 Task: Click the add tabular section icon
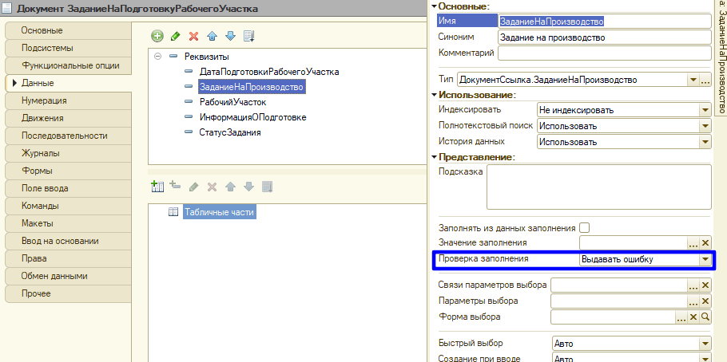point(157,187)
